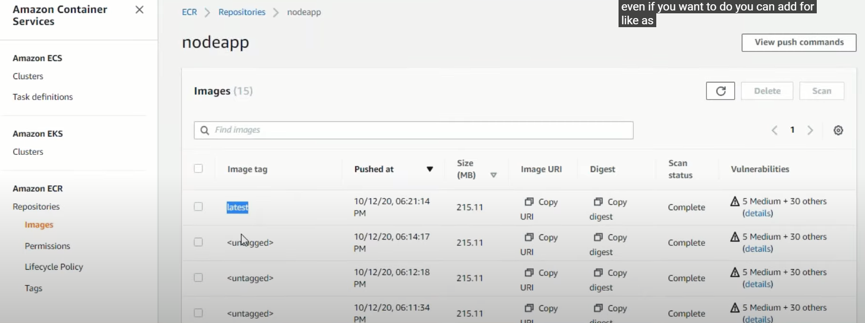Click vulnerability warning icon for 06:14:17 image
Viewport: 865px width, 323px height.
click(735, 237)
